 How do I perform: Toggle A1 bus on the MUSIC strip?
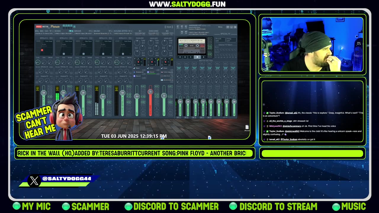(x=109, y=86)
